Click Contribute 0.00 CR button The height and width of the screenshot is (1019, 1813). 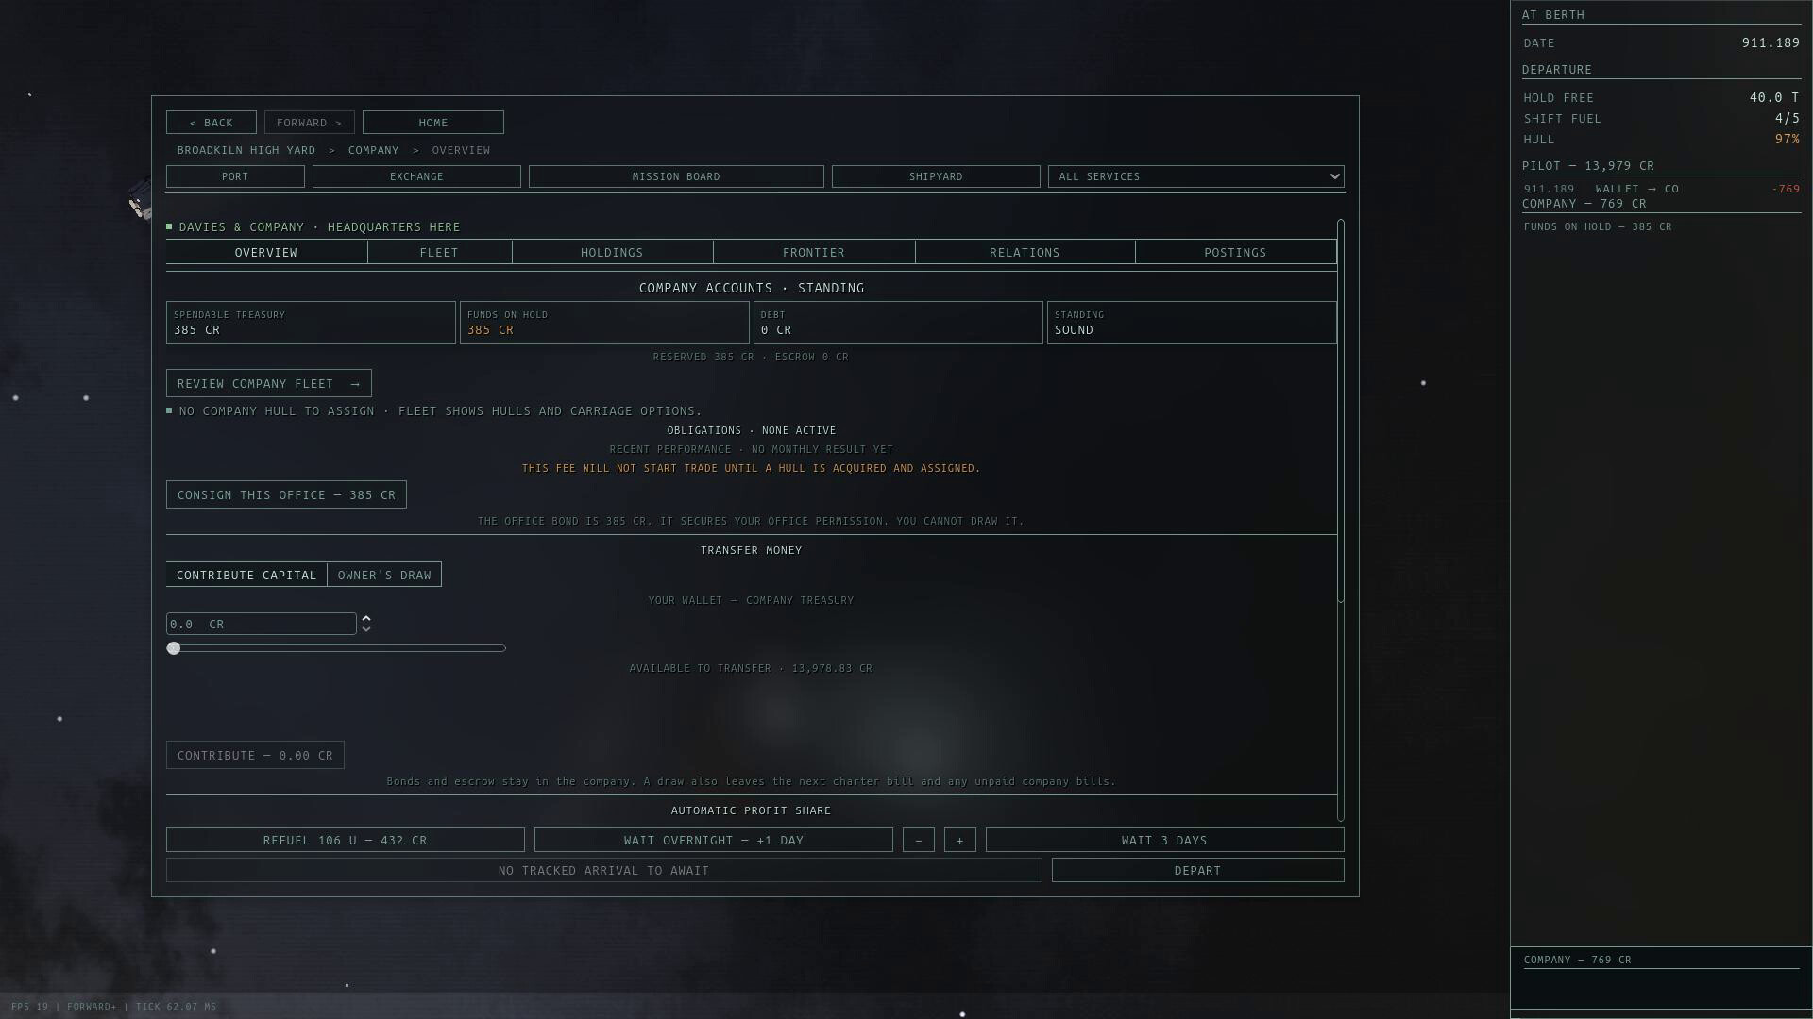[x=255, y=755]
